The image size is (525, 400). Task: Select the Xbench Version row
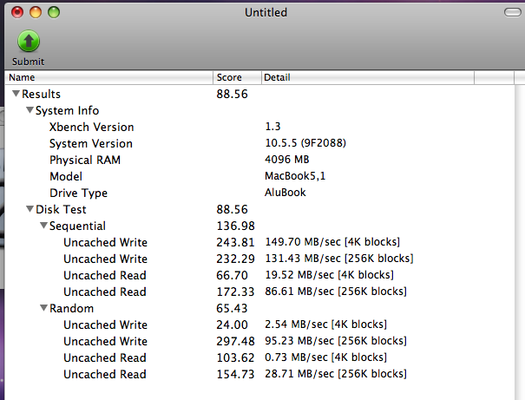[259, 127]
